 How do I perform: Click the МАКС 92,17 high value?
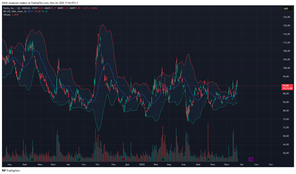pos(50,8)
